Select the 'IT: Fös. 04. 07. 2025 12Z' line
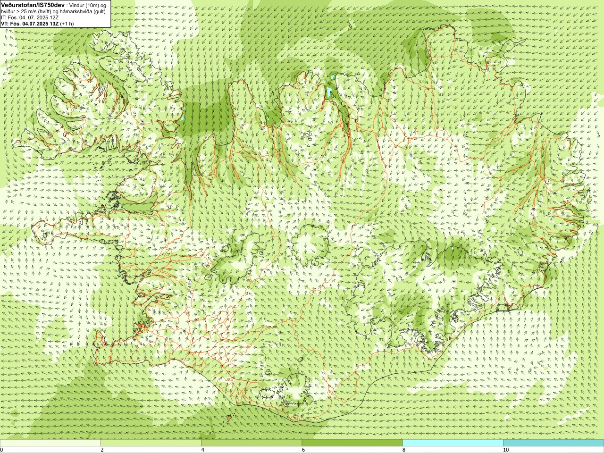 [30, 17]
